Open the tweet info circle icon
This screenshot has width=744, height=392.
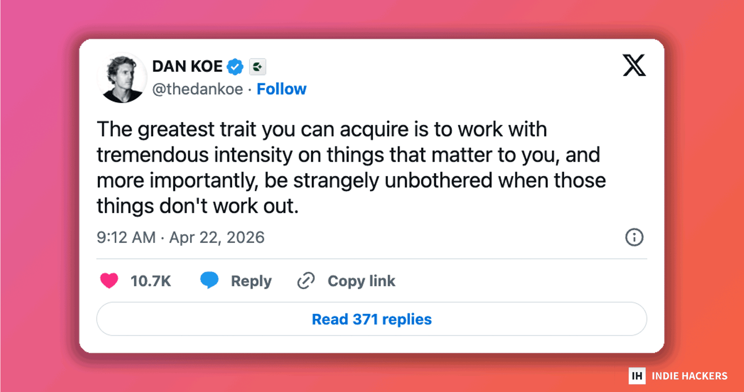634,237
